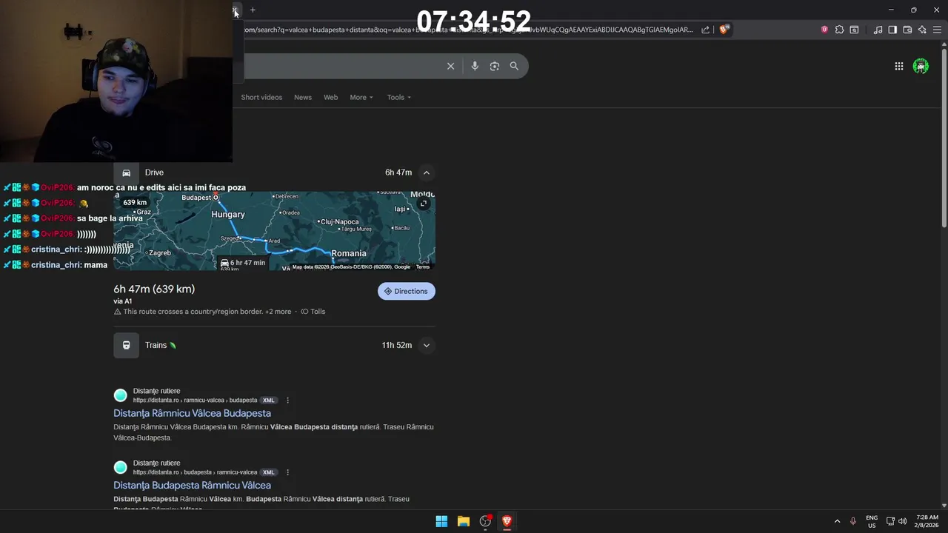Switch to News results tab
The image size is (948, 533).
coord(303,97)
